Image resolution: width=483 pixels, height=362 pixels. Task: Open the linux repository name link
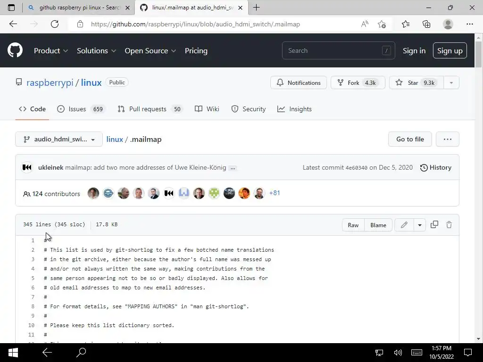91,83
